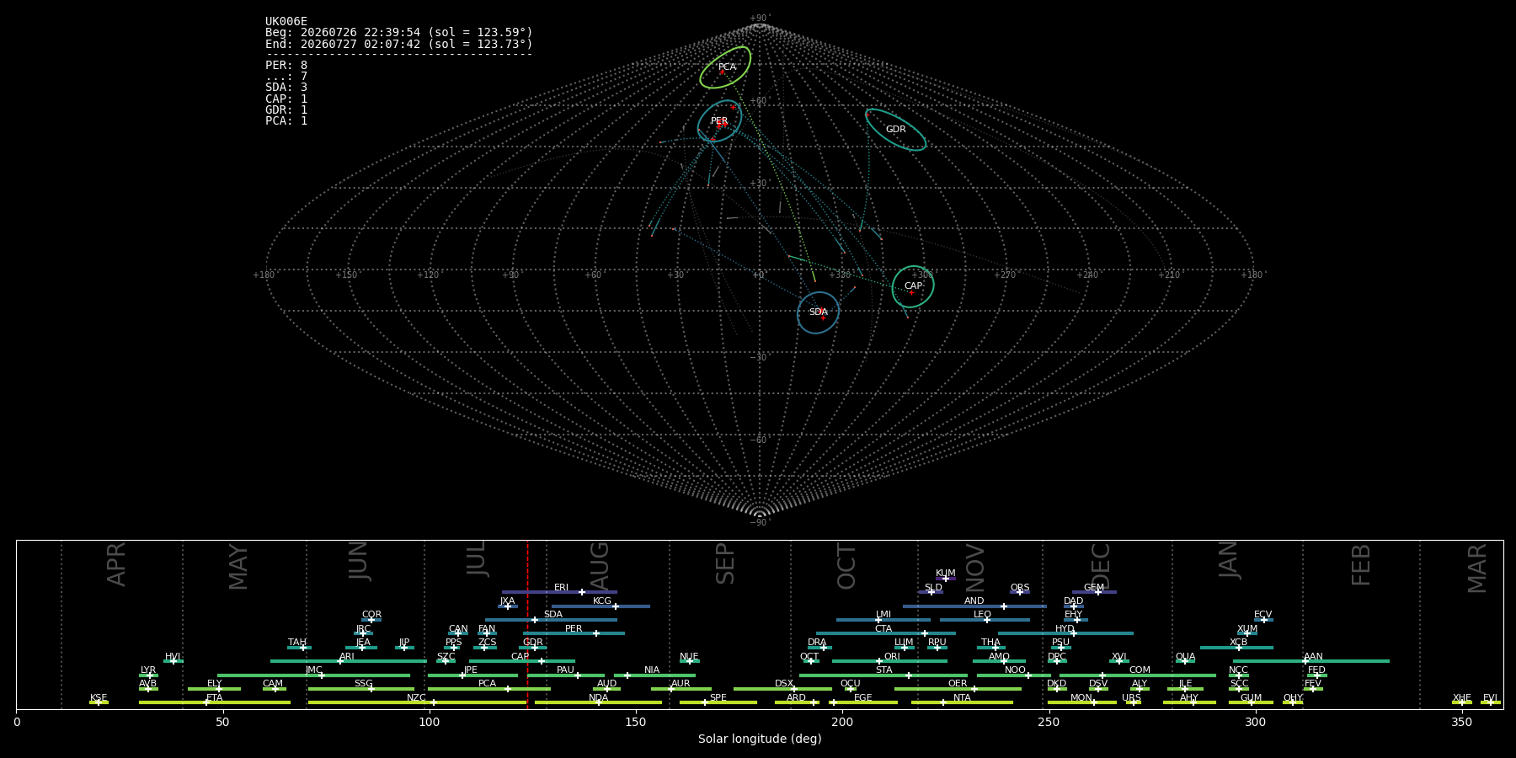Click the SPE shower bar in the timeline

[718, 702]
